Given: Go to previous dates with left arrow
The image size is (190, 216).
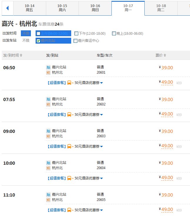Looking at the screenshot, I should pos(8,8).
